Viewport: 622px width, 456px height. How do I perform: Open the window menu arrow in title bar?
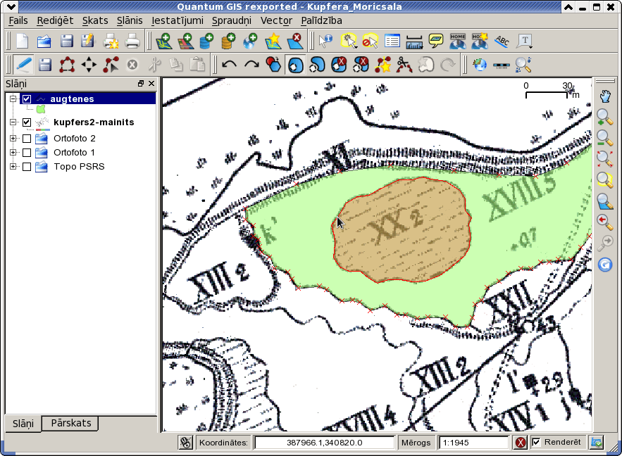(x=11, y=7)
